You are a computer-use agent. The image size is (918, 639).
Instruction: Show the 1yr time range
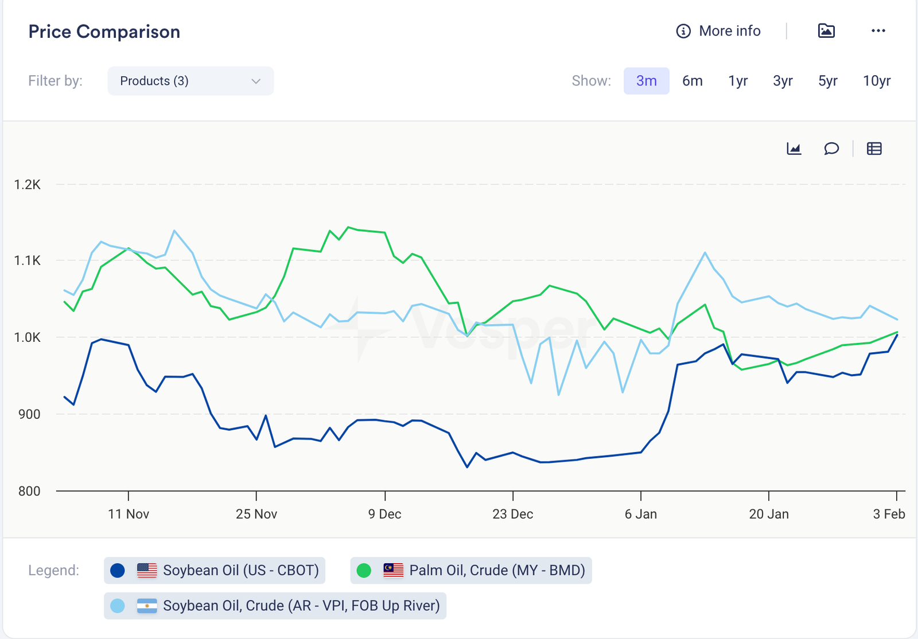(738, 81)
